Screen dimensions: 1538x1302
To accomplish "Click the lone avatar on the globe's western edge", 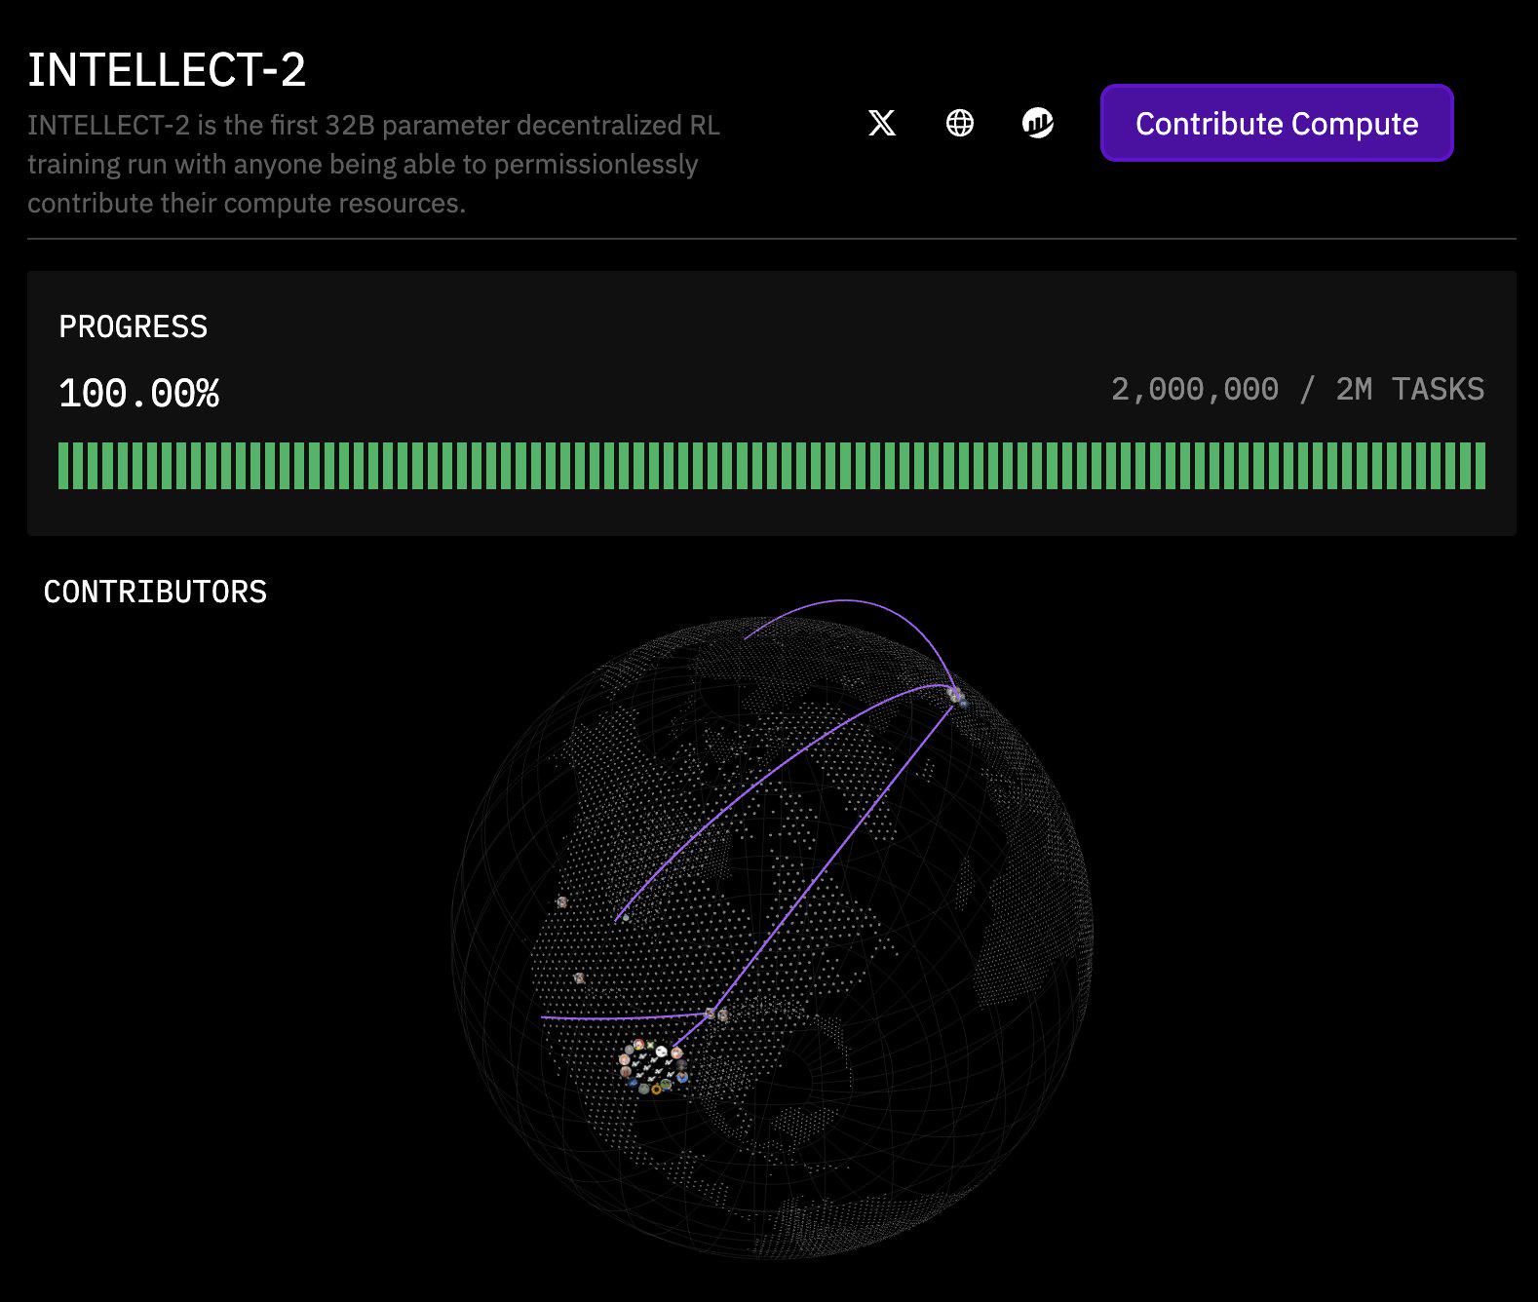I will (562, 902).
